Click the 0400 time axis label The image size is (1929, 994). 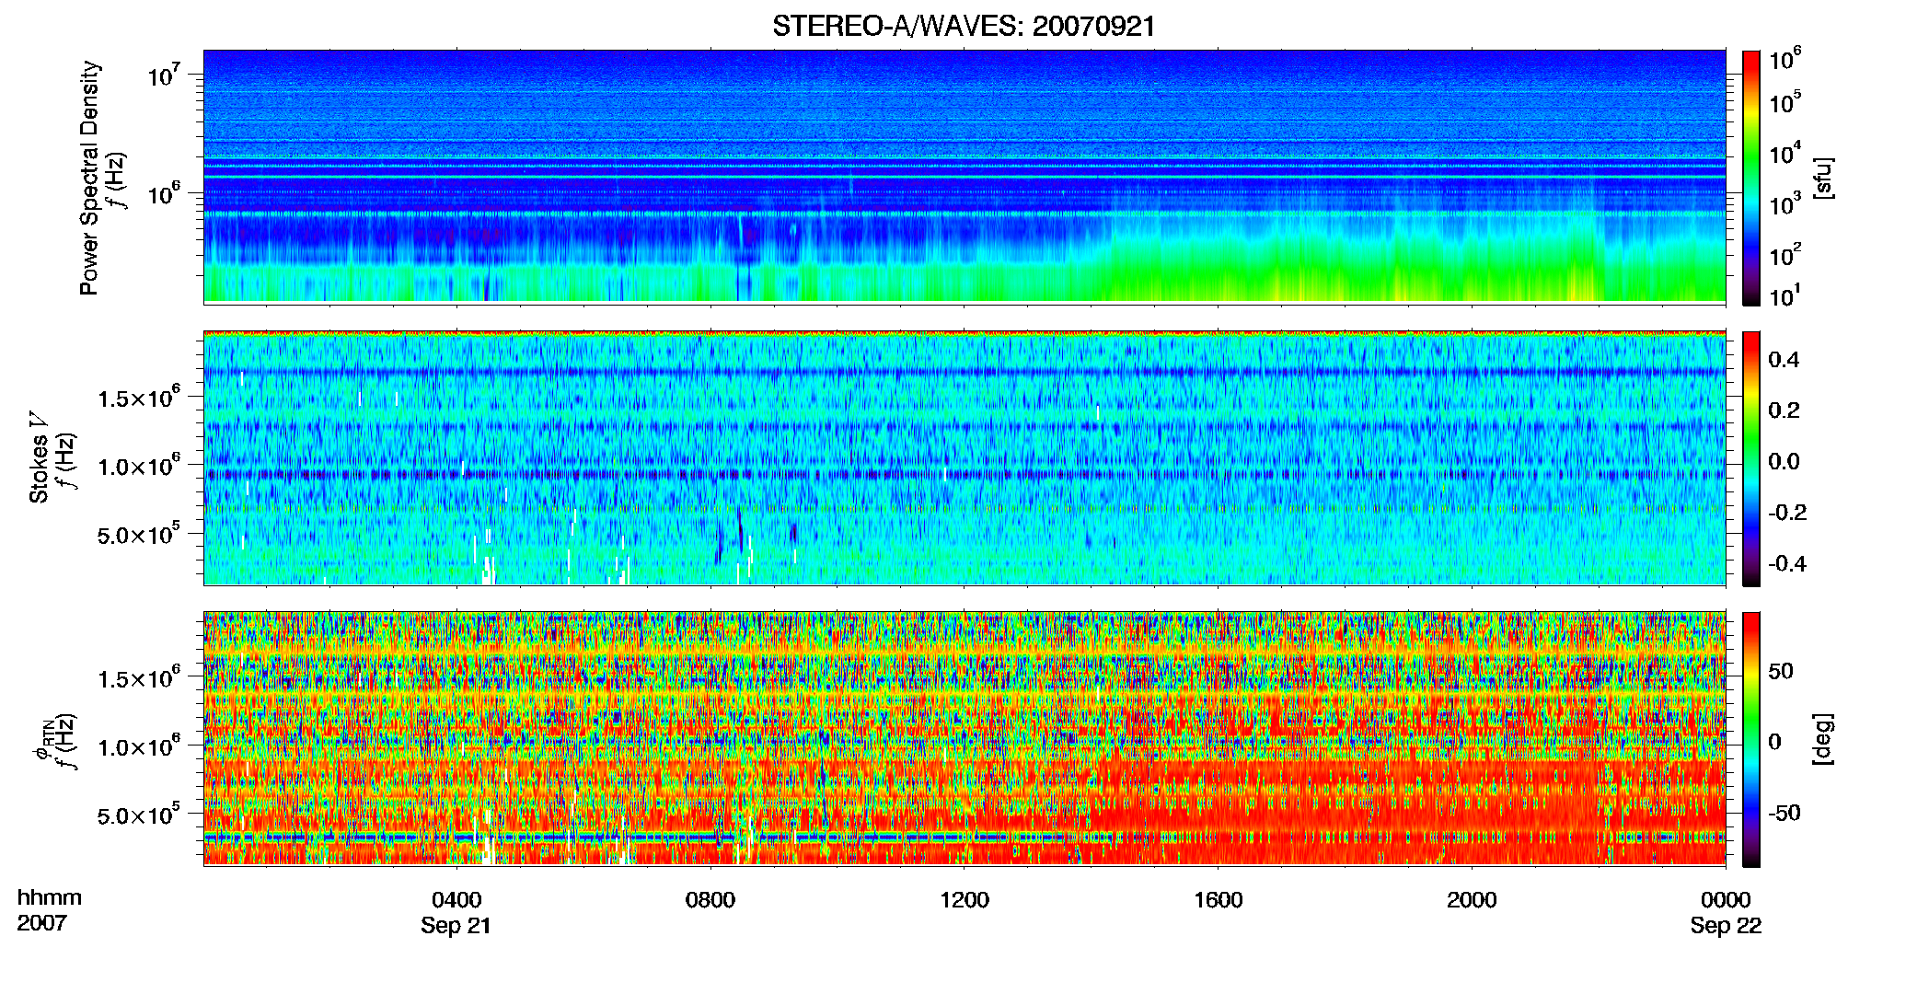[456, 899]
